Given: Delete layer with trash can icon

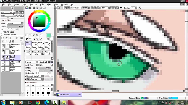Looking at the screenshot, I should coord(13,41).
